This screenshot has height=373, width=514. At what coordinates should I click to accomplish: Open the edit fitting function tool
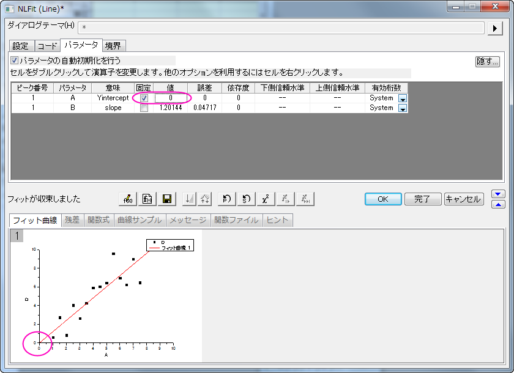coord(128,199)
